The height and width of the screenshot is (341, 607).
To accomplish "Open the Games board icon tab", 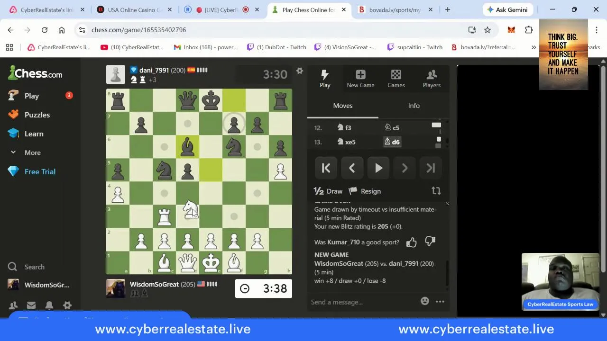I will click(x=396, y=79).
